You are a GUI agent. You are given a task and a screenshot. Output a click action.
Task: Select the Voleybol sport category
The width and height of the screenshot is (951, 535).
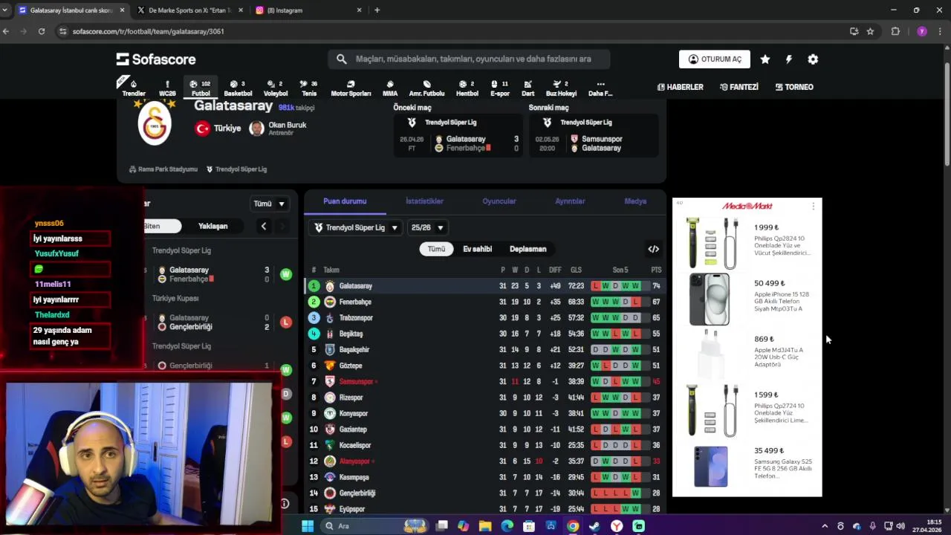276,88
